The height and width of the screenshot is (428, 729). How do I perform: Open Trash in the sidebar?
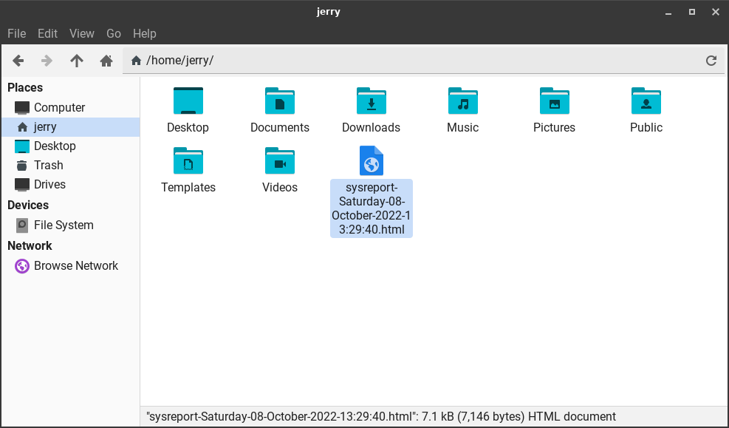click(x=48, y=165)
